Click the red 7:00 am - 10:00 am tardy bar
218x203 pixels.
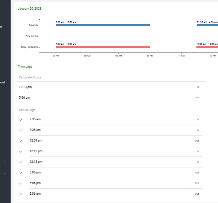click(x=103, y=47)
